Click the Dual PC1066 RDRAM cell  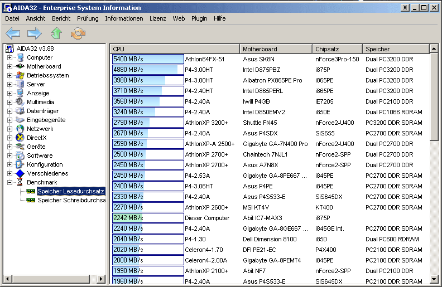[394, 112]
